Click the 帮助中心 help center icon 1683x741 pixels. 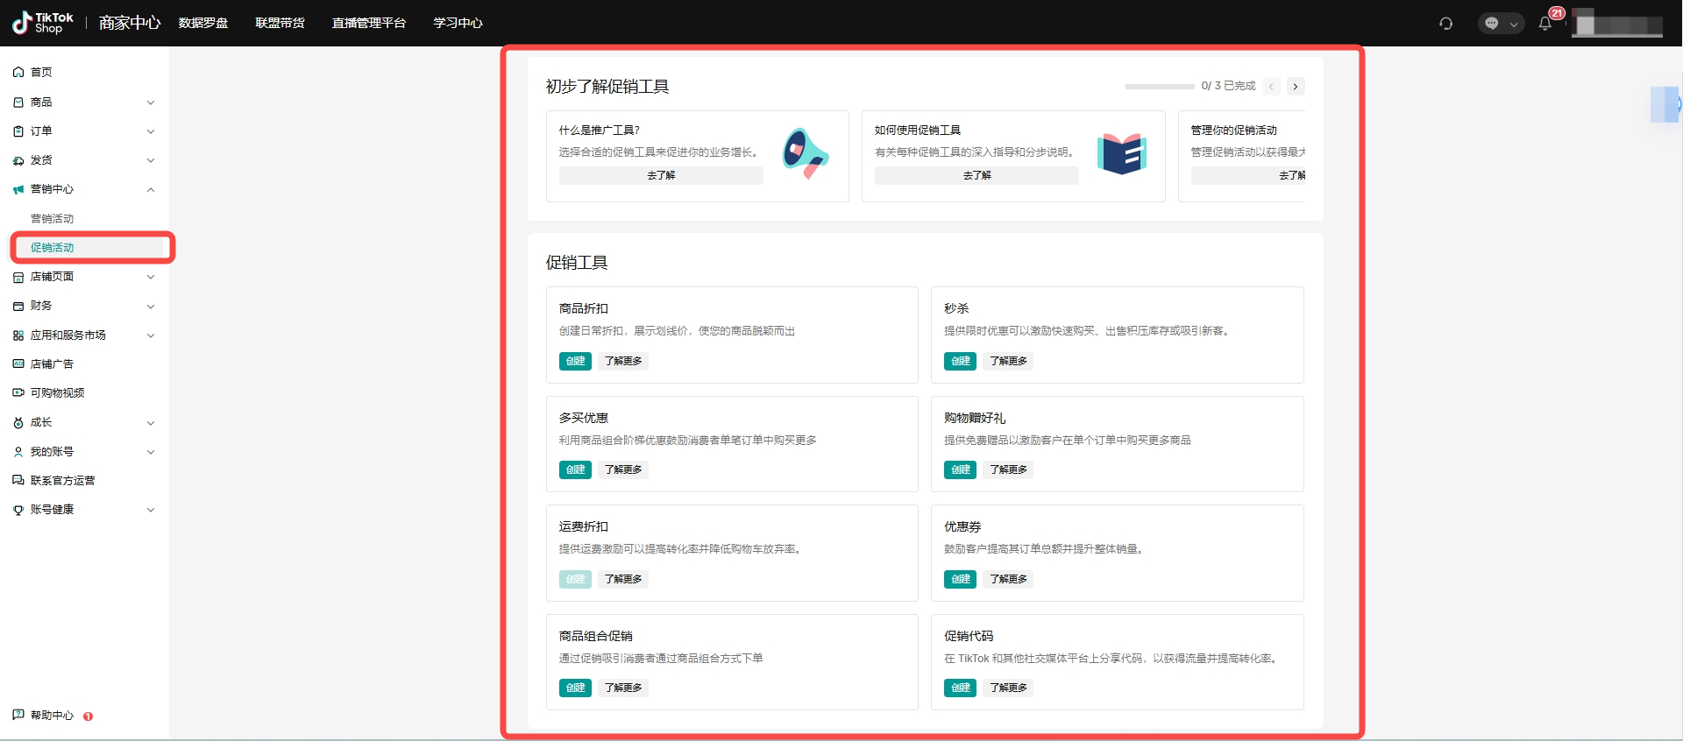click(18, 715)
